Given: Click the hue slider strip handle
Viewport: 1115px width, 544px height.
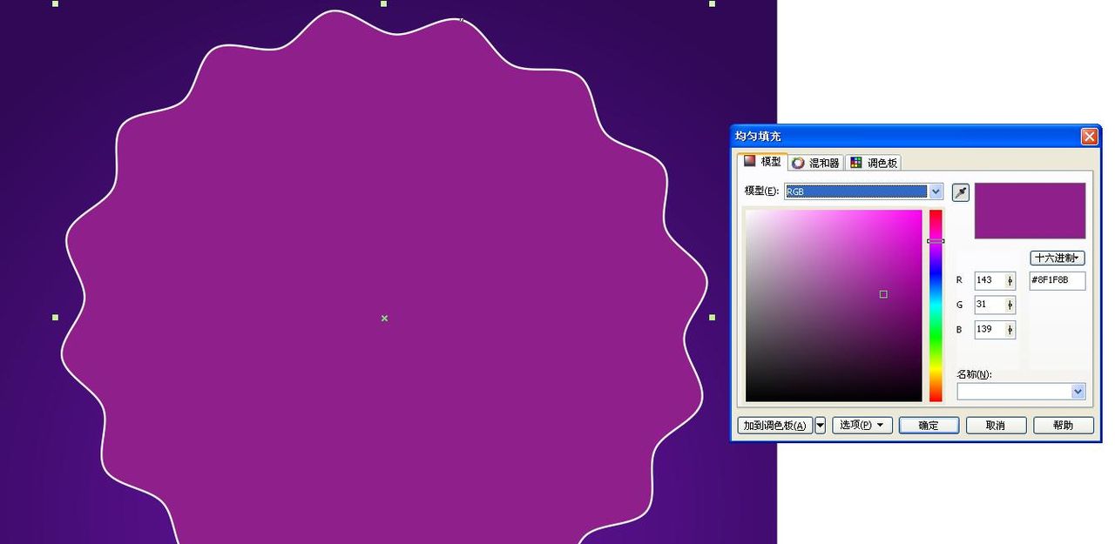Looking at the screenshot, I should (x=936, y=241).
